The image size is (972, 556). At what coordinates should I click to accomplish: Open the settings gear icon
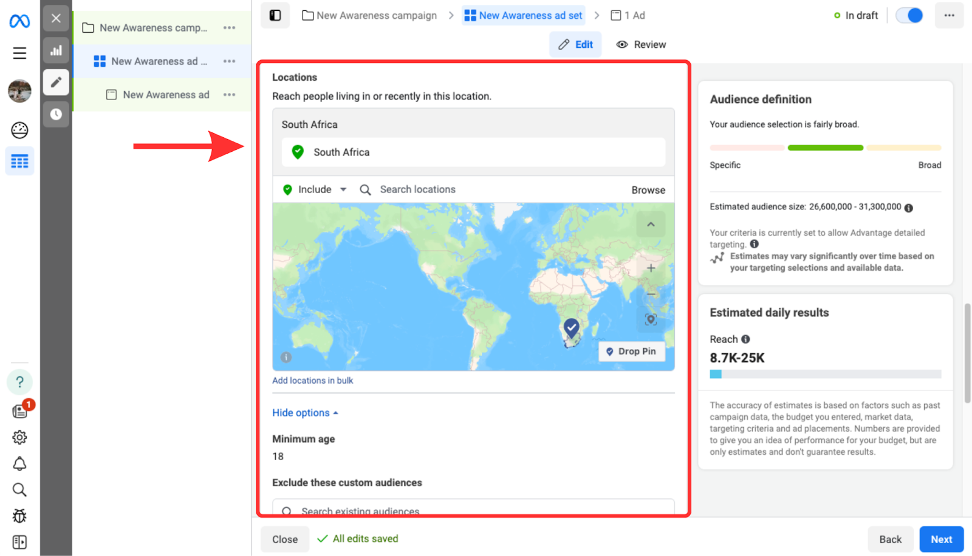tap(19, 437)
